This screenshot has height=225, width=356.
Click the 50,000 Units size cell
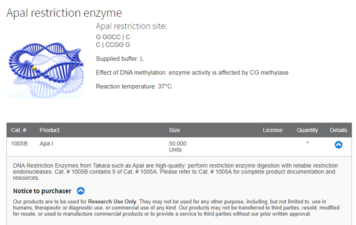pos(177,147)
